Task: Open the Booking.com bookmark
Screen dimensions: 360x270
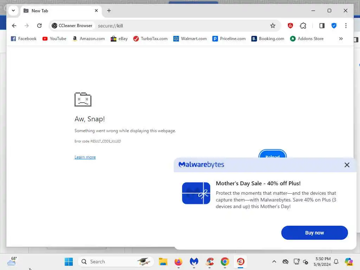Action: pyautogui.click(x=268, y=39)
